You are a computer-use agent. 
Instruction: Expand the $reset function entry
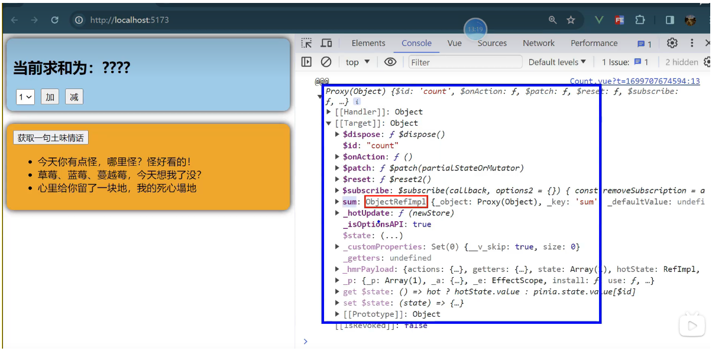click(x=338, y=179)
